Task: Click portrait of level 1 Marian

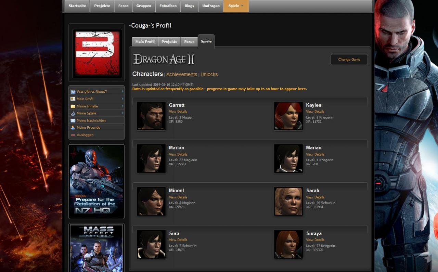Action: (288, 158)
